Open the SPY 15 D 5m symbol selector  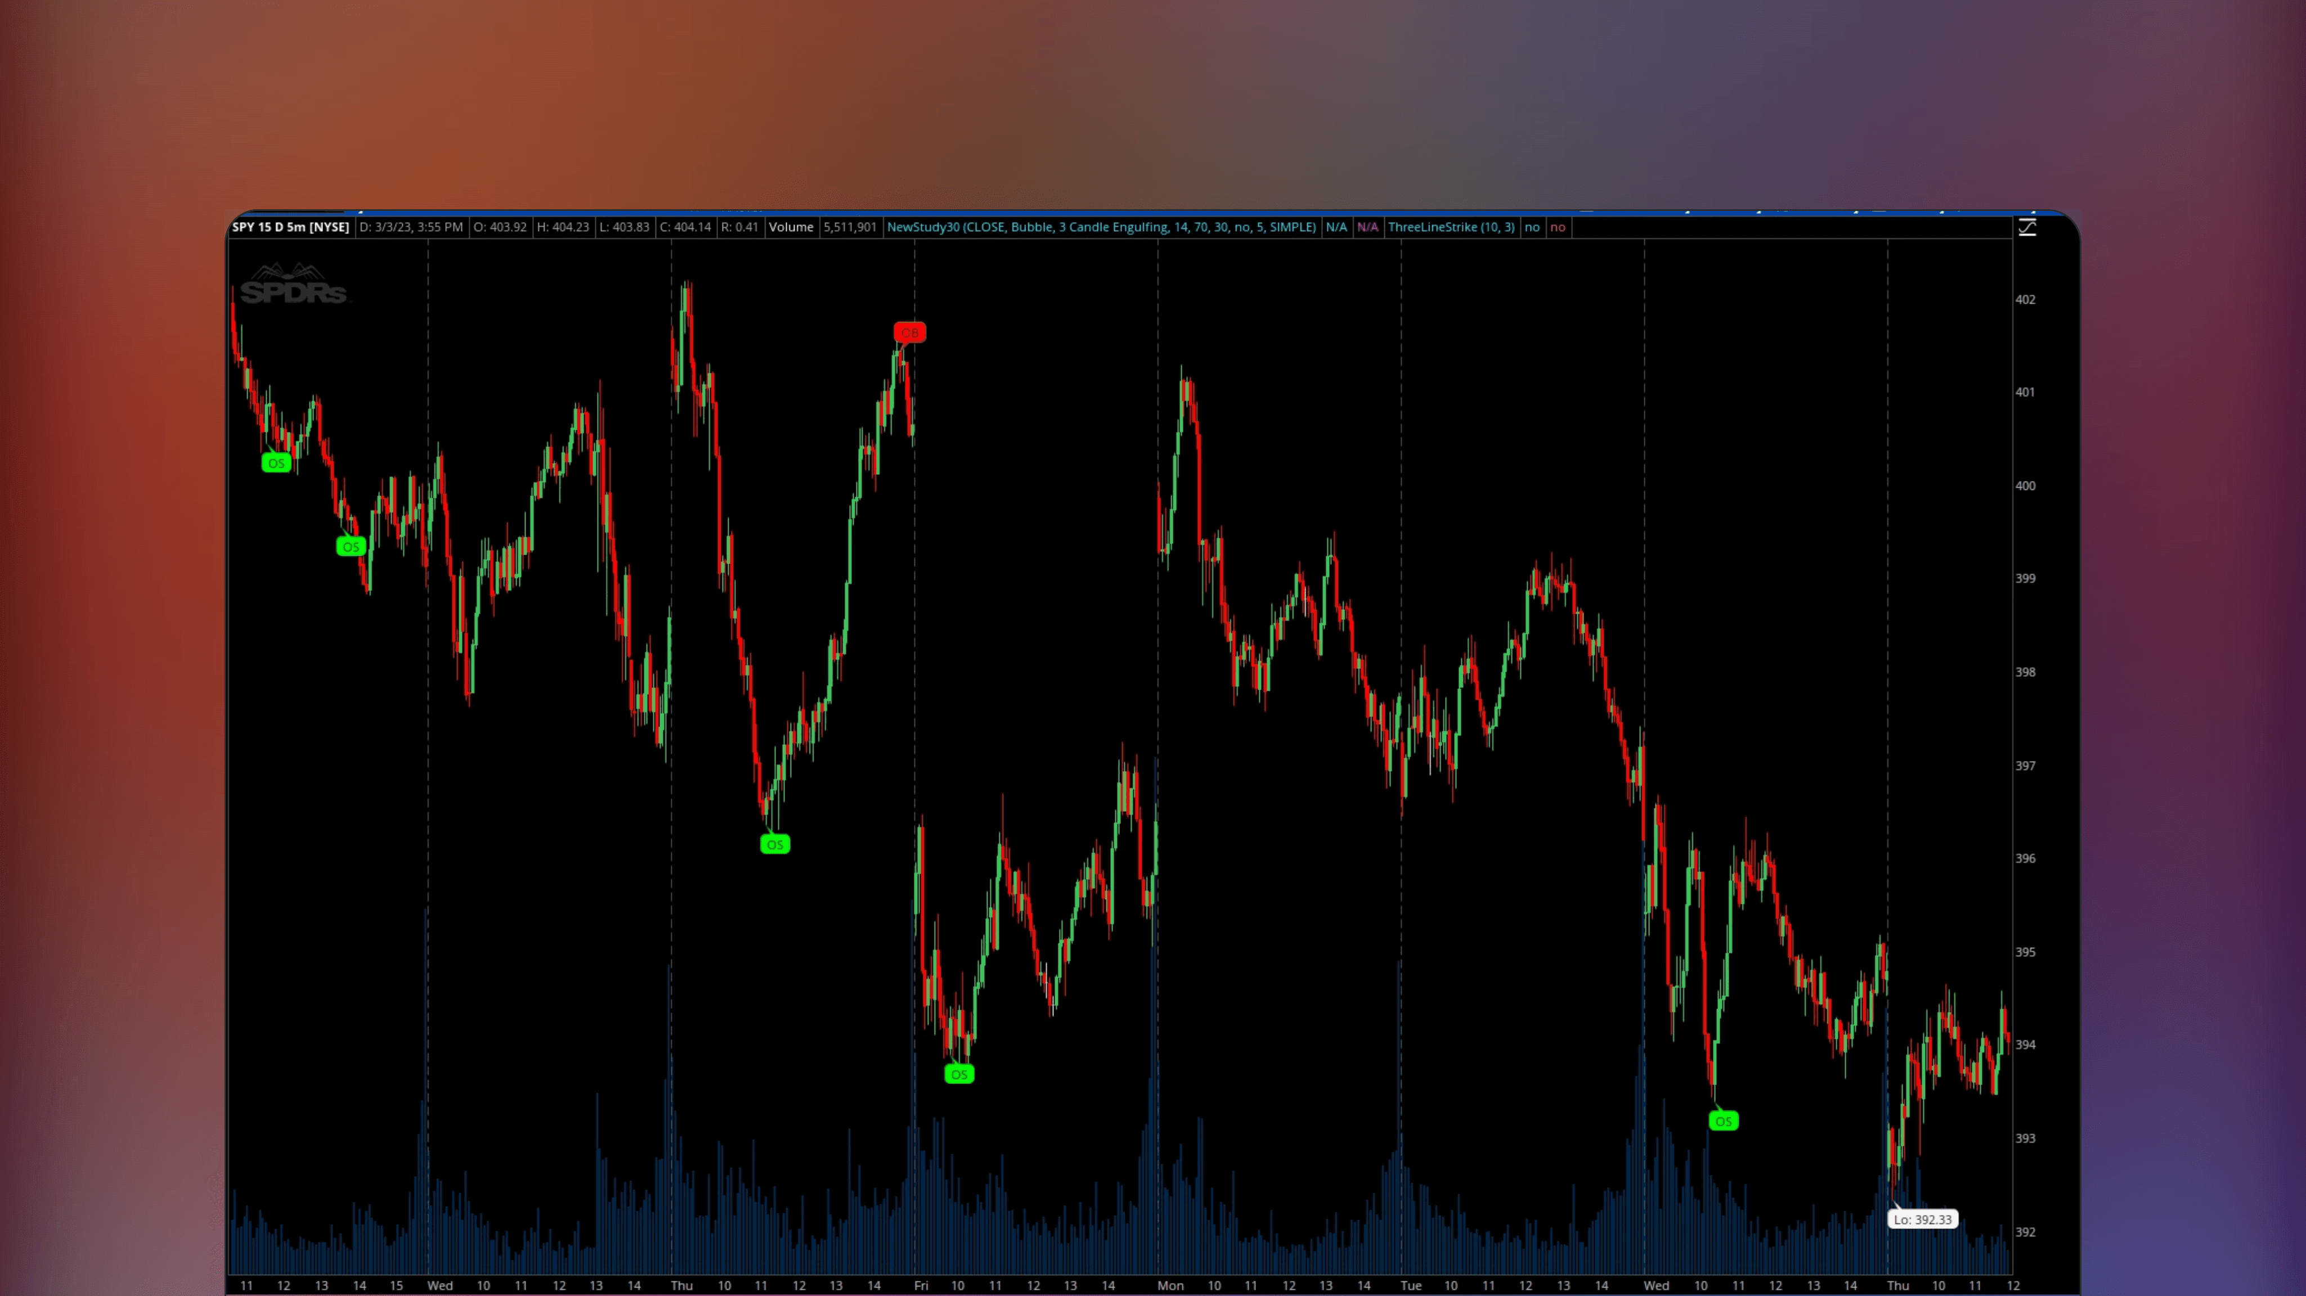(x=290, y=227)
